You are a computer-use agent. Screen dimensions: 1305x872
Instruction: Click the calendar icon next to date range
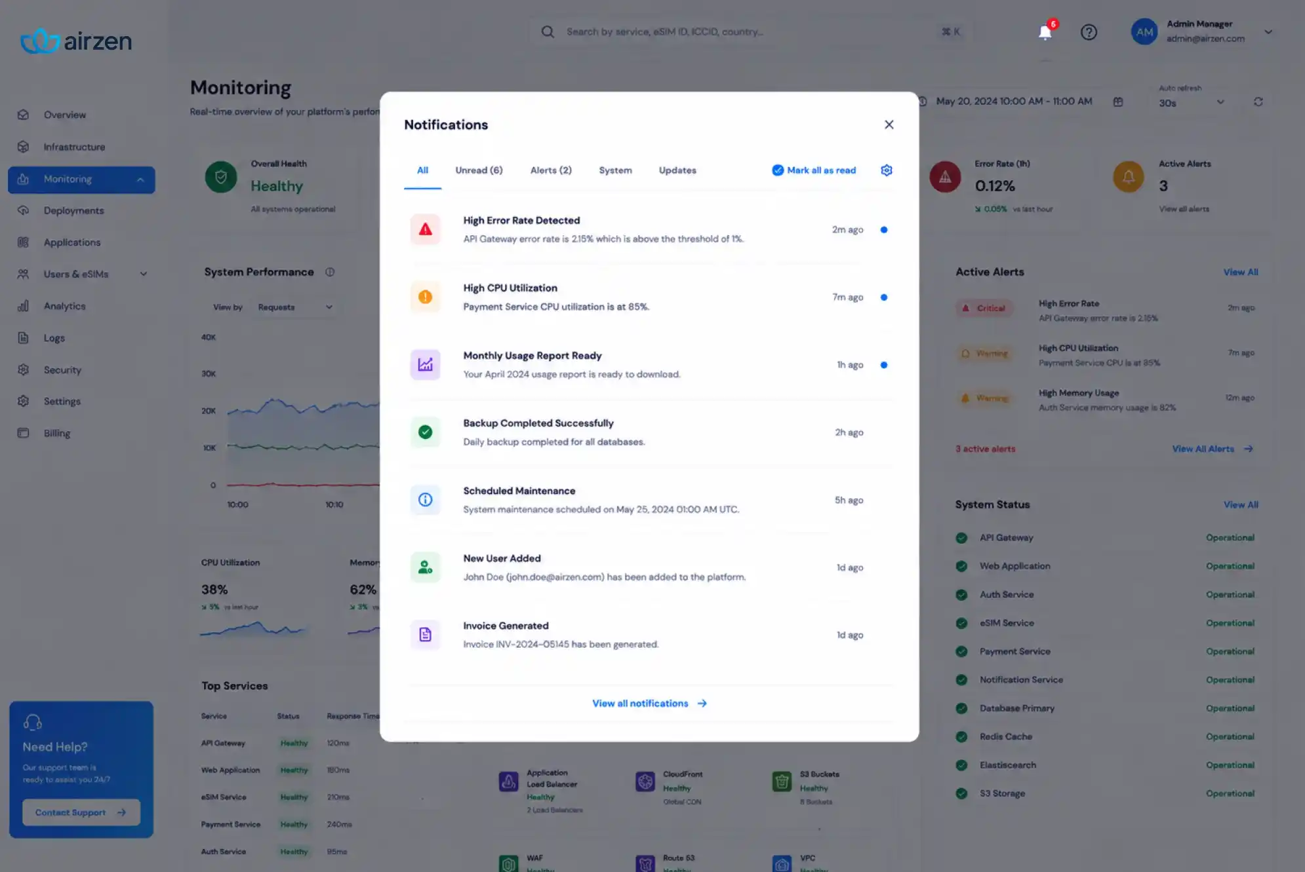tap(1118, 102)
